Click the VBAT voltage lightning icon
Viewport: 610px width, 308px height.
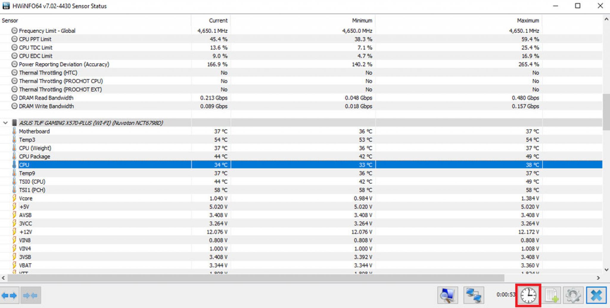tap(14, 265)
